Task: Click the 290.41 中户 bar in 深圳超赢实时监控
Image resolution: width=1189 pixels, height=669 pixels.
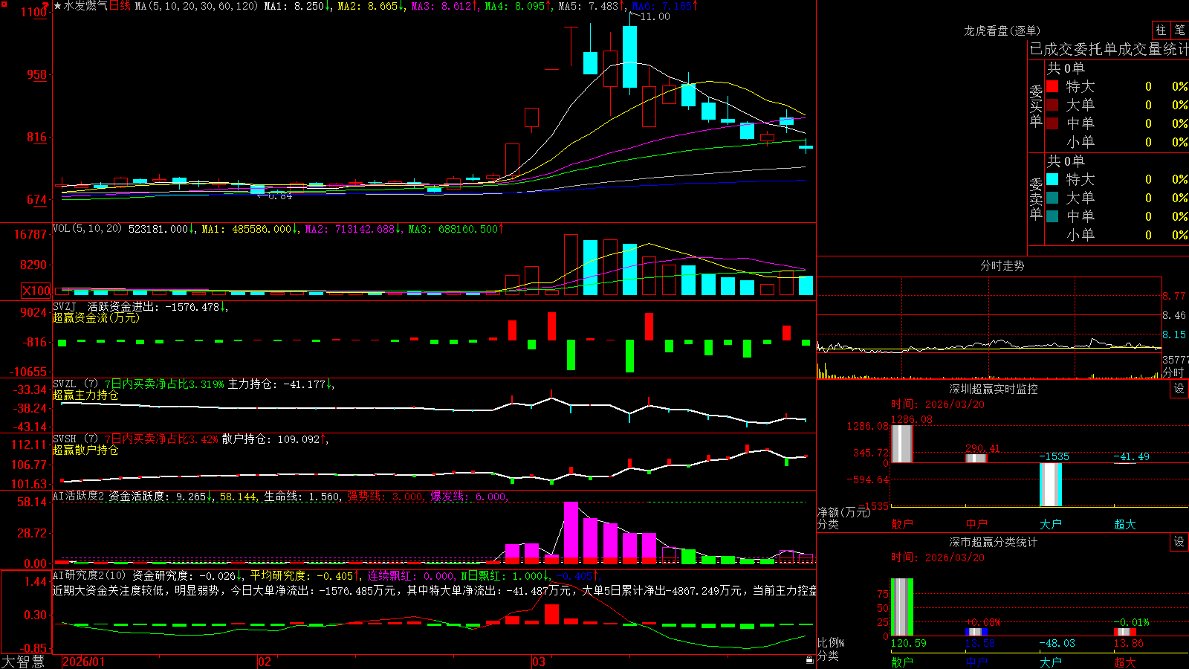Action: point(976,458)
